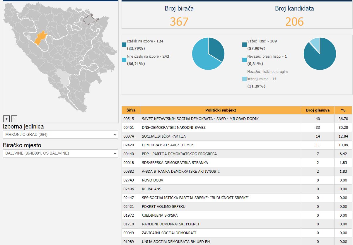Click the Nevažeći prazni listići legend swatch
The width and height of the screenshot is (353, 245).
click(x=244, y=60)
